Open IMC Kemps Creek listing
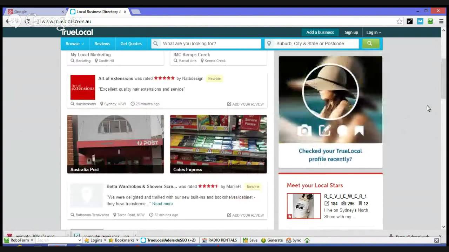Viewport: 449px width, 252px height. point(192,55)
